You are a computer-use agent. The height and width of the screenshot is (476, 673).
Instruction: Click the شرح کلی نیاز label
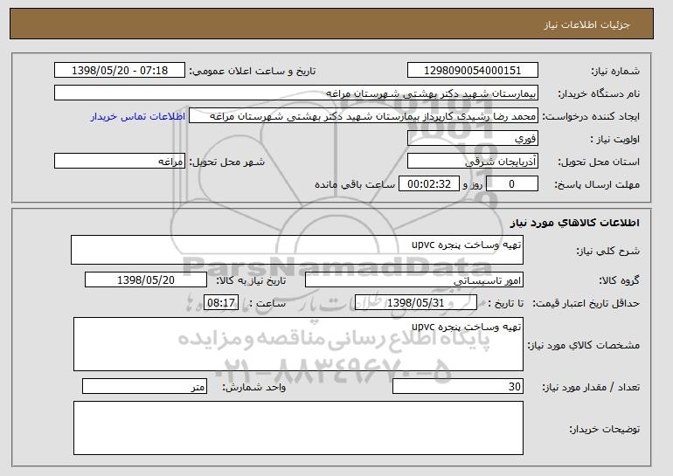(608, 251)
